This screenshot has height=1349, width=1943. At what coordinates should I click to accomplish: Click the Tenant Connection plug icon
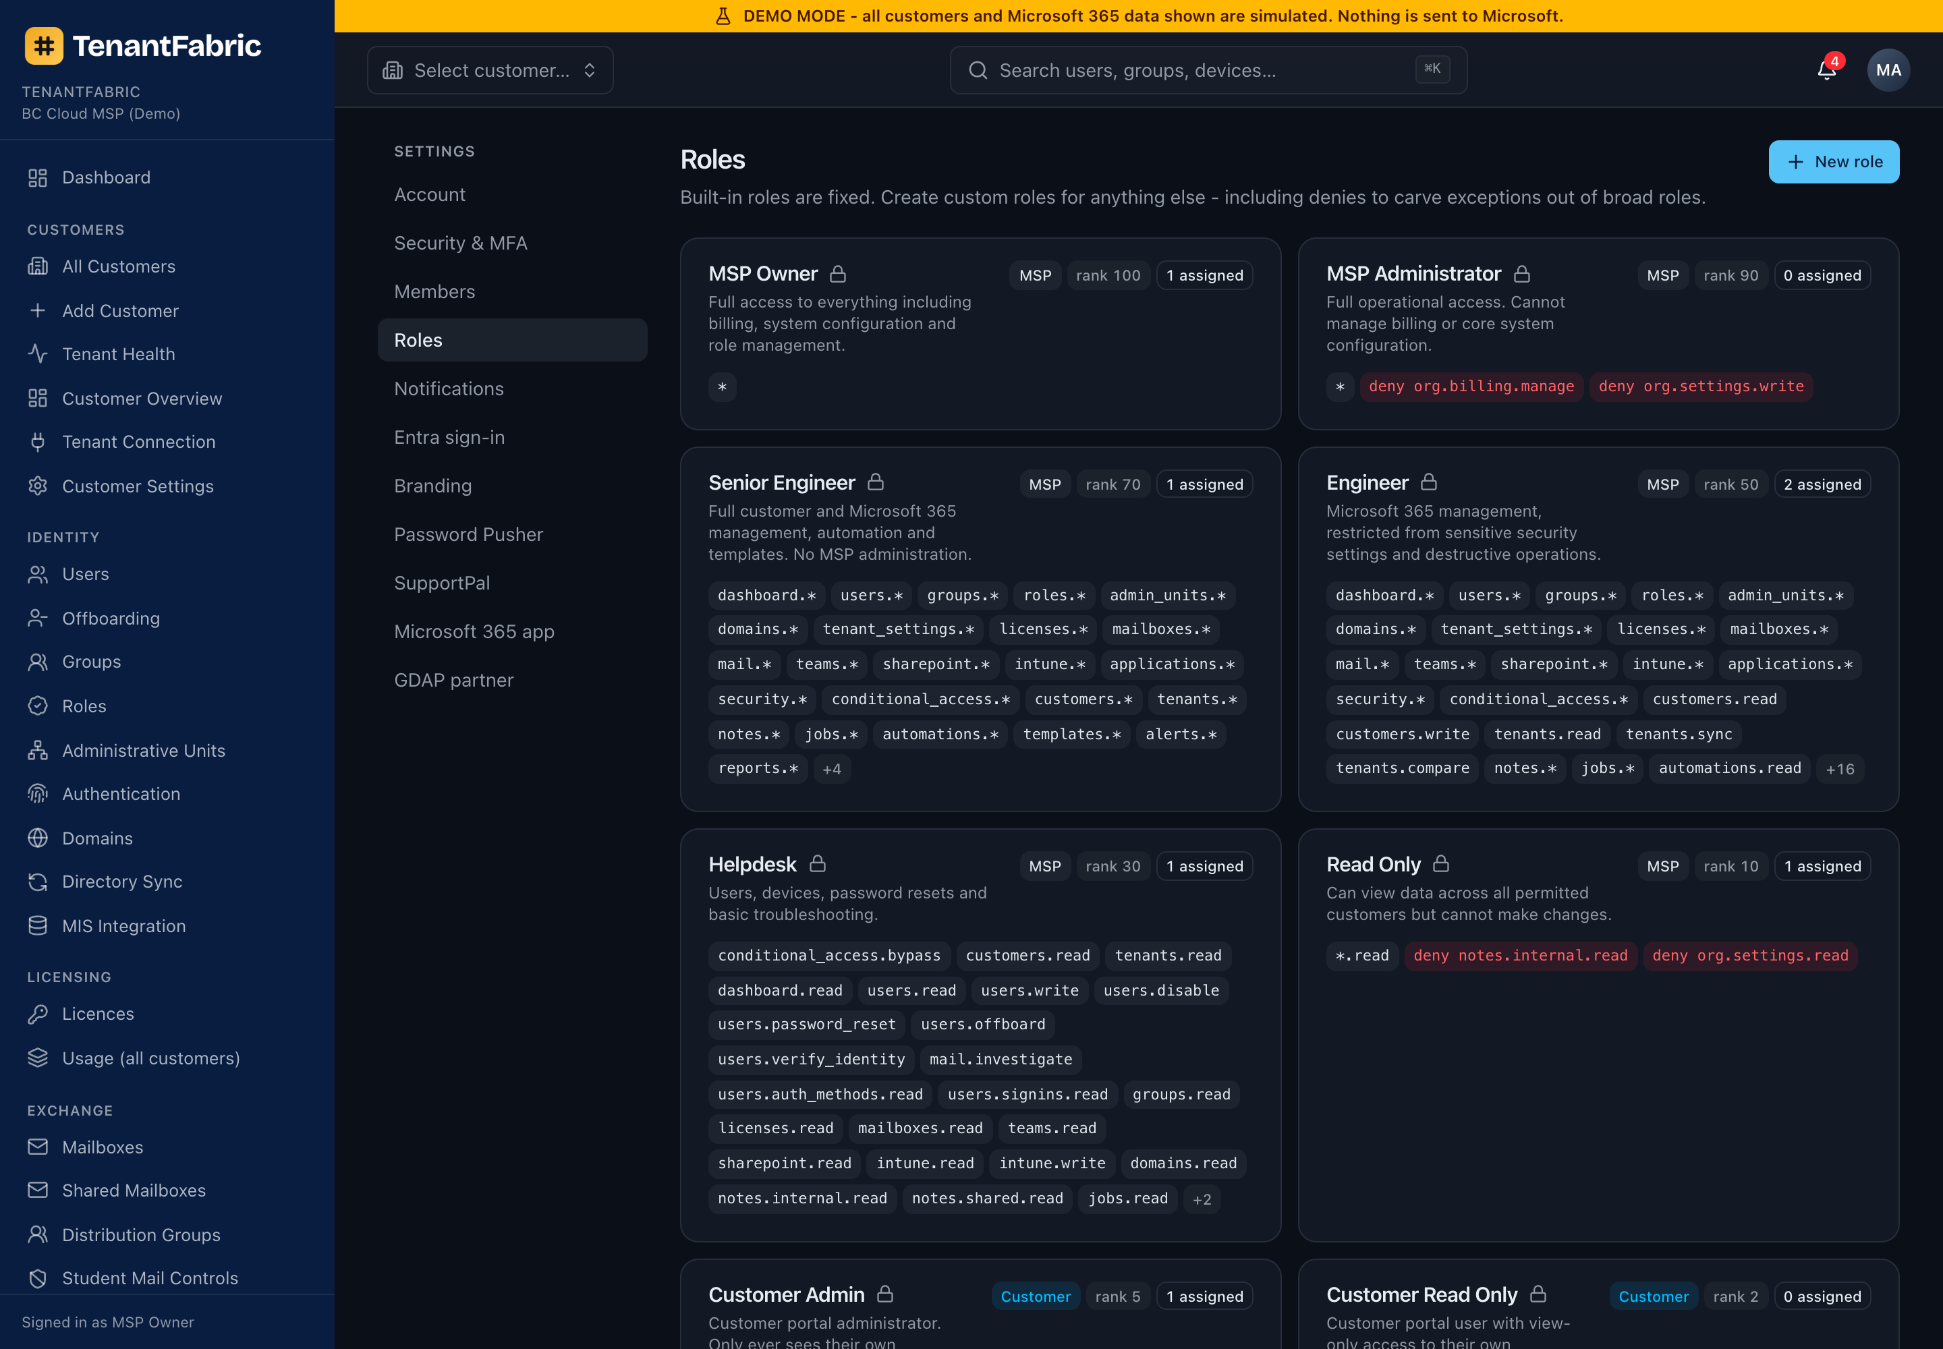pos(37,441)
